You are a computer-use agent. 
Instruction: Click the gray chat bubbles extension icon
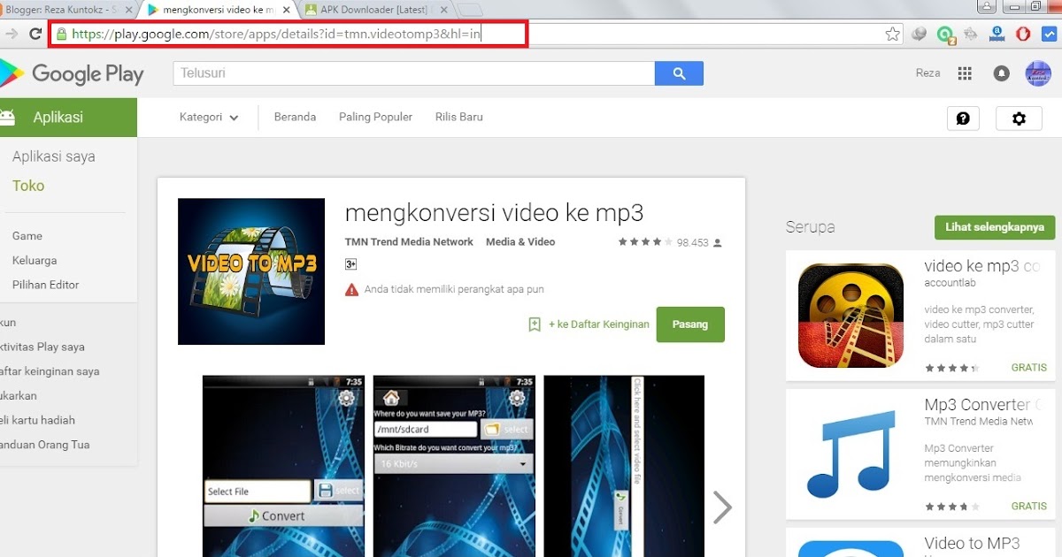point(920,34)
